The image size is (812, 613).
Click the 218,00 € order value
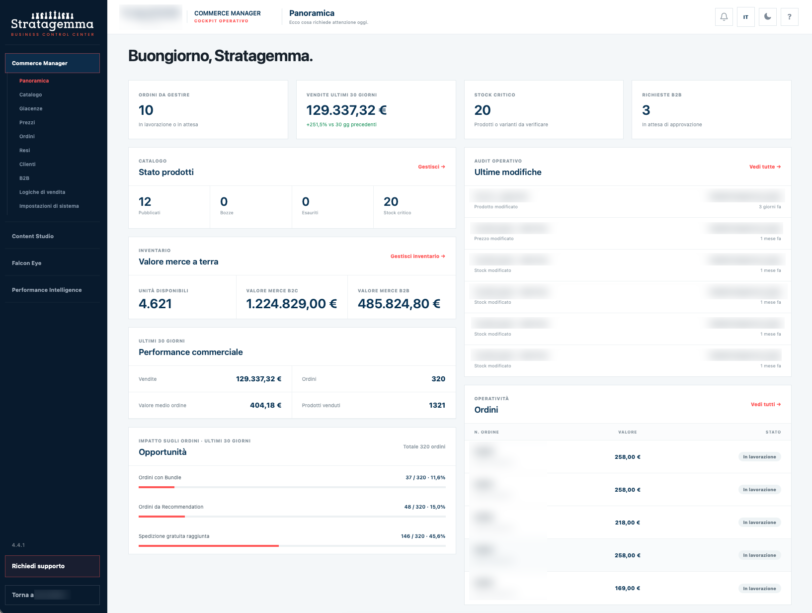[x=628, y=523]
